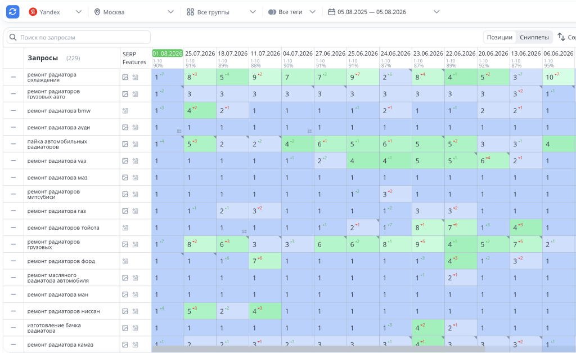
Task: Click minus control for ремонт радиаторов тойота
Action: (x=13, y=227)
